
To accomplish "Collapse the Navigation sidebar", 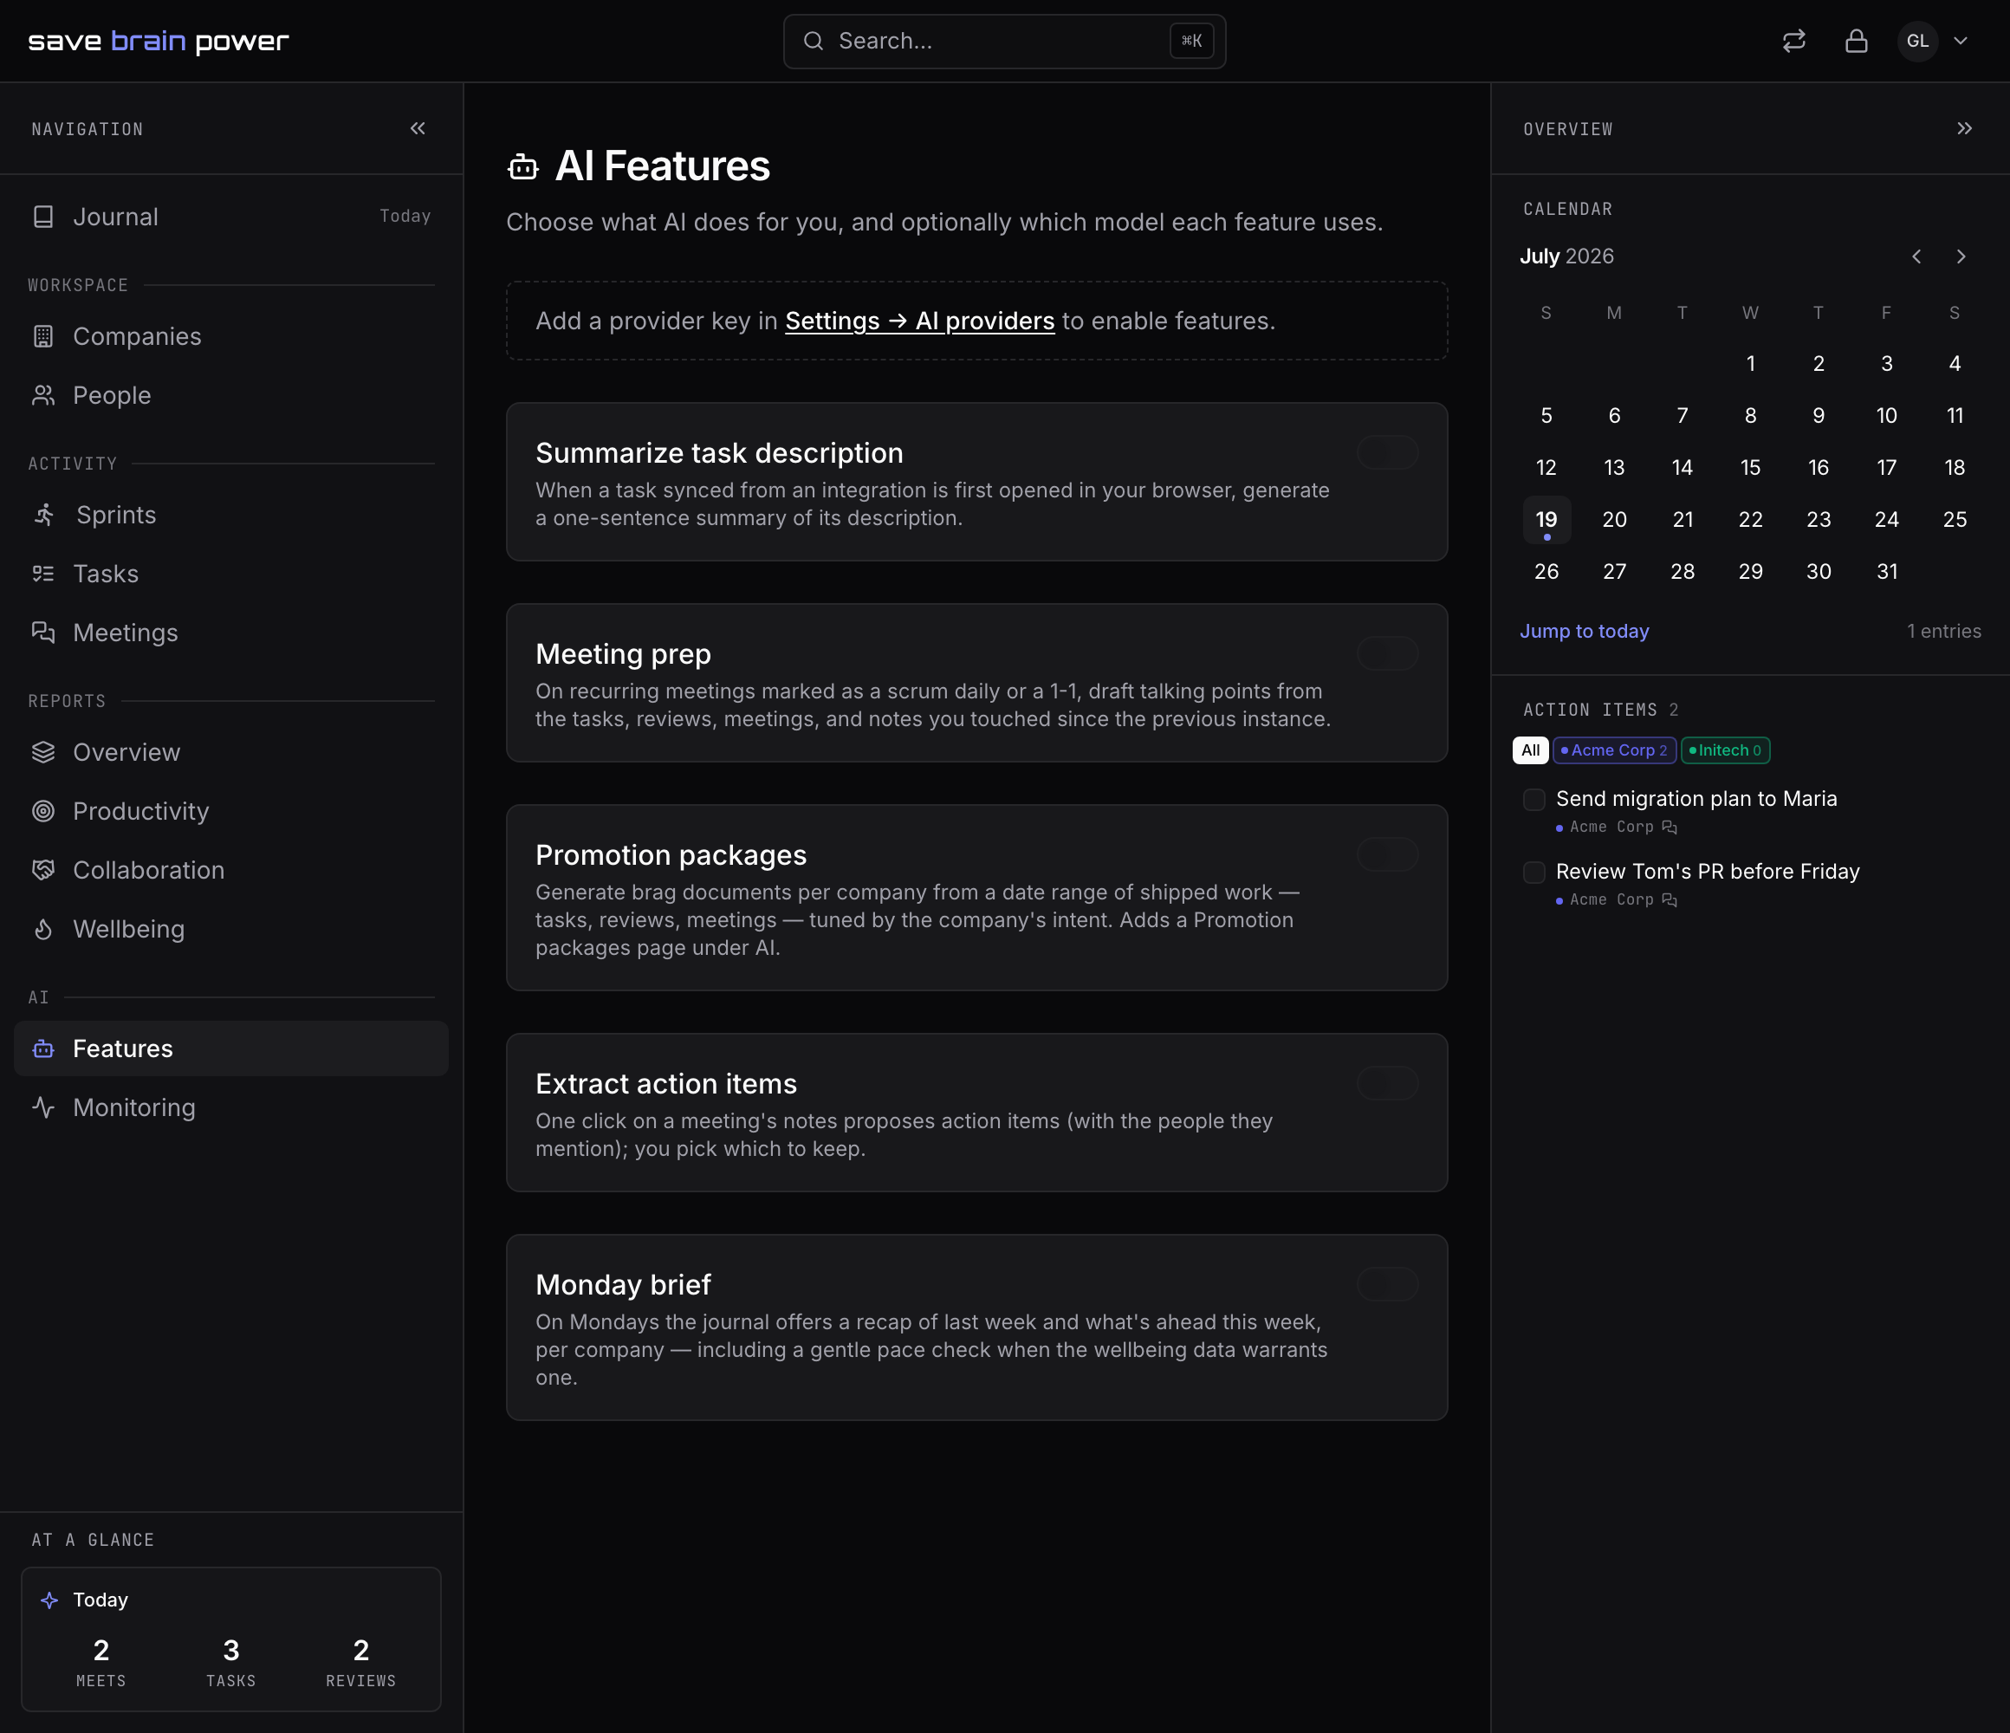I will [x=417, y=128].
